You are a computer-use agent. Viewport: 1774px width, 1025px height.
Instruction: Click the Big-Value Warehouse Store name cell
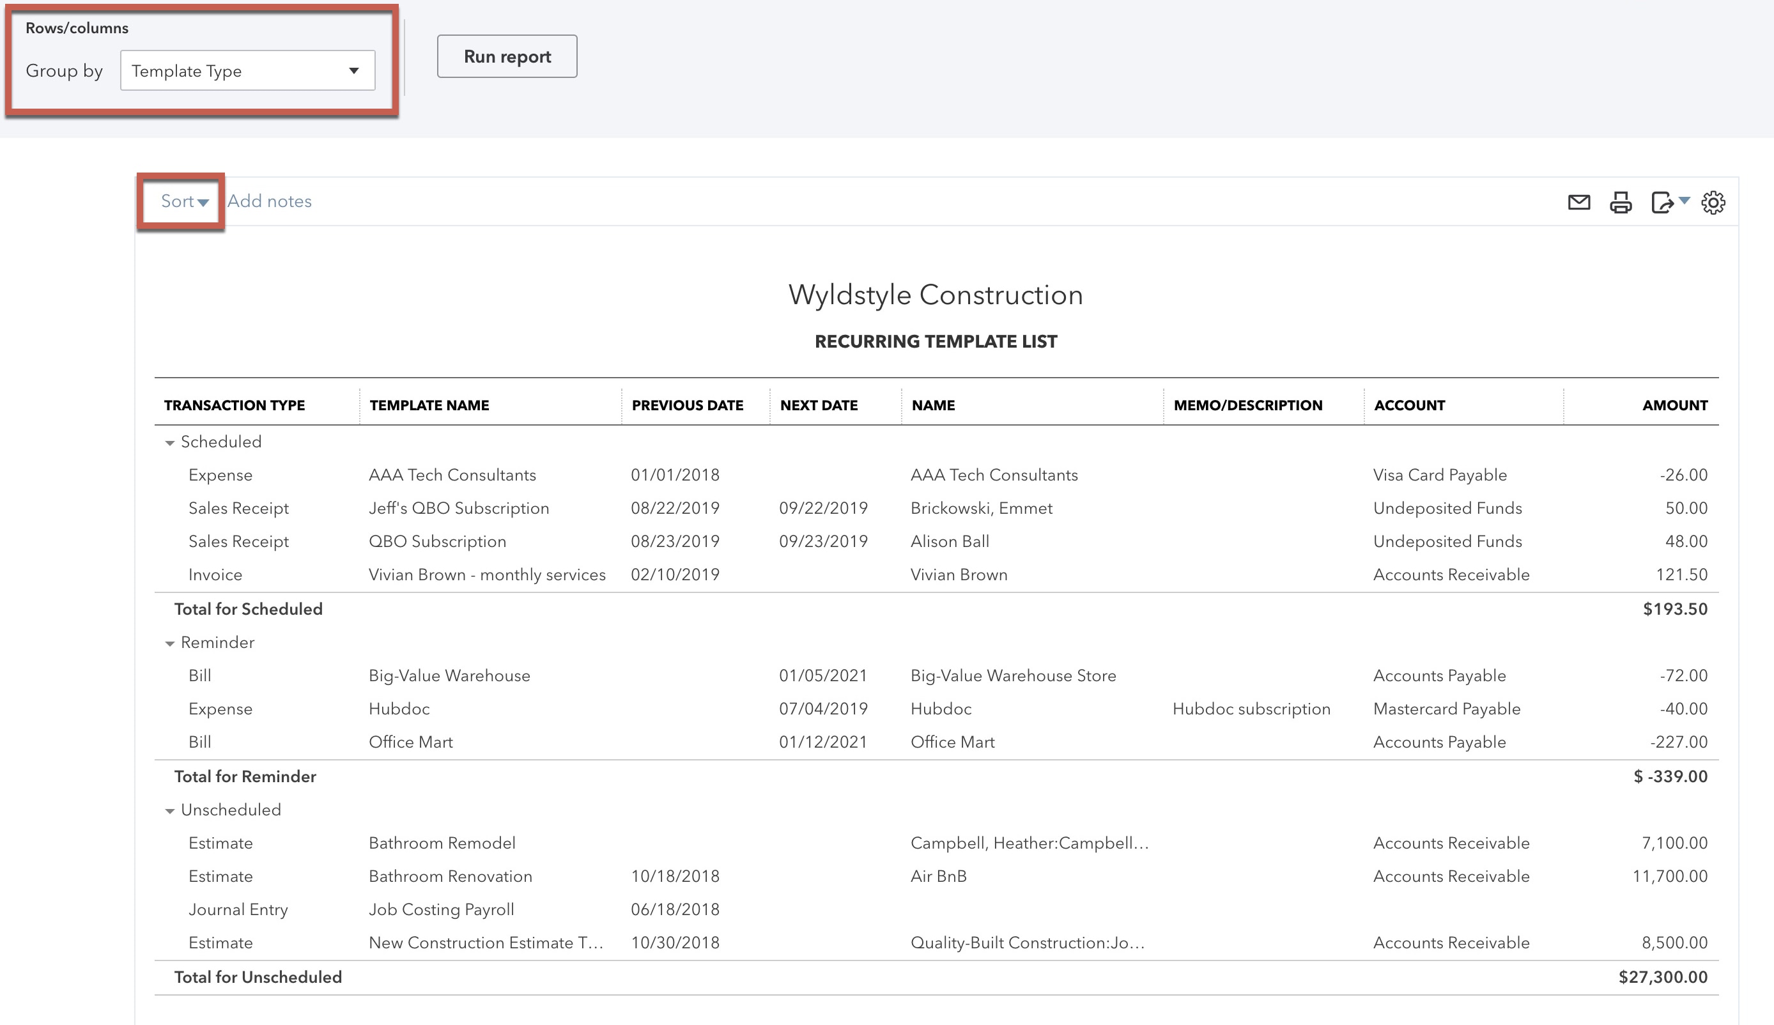point(1013,676)
